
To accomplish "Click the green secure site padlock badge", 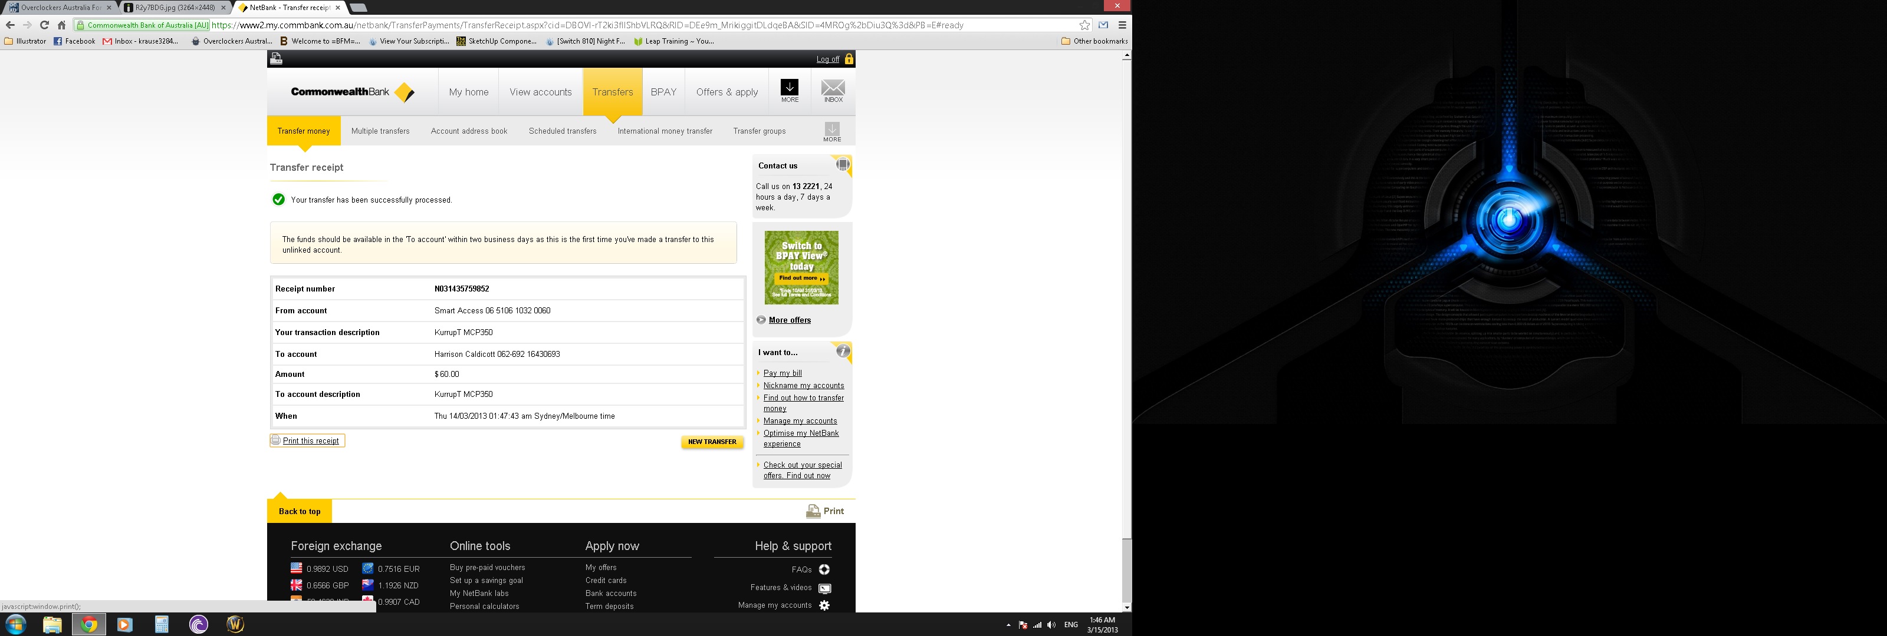I will (143, 25).
